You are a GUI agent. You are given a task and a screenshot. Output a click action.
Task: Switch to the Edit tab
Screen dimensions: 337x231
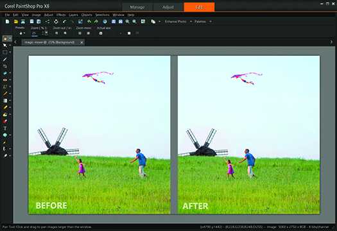(199, 7)
